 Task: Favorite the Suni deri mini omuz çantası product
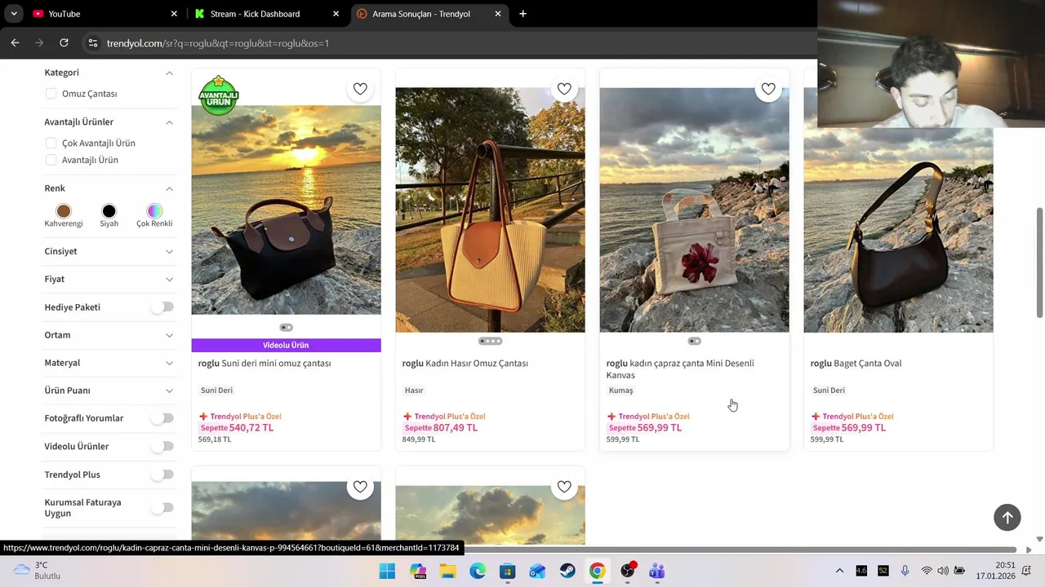[x=360, y=89]
